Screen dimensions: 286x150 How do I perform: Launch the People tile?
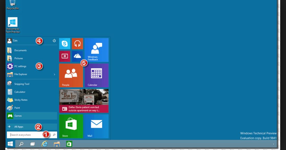pyautogui.click(x=71, y=75)
